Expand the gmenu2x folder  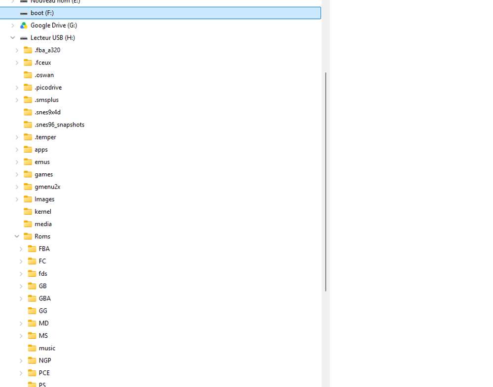tap(17, 187)
